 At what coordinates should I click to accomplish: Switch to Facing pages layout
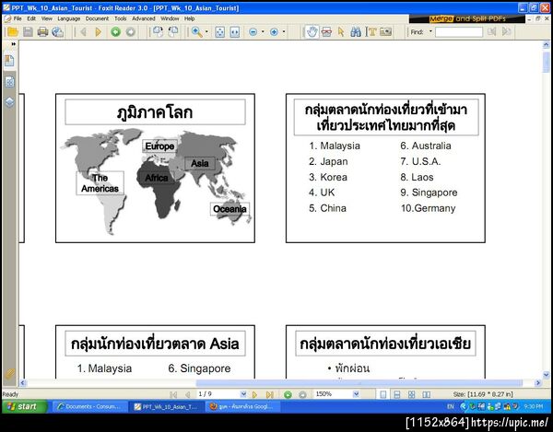click(427, 394)
